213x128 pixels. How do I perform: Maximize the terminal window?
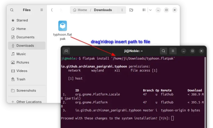tap(193, 51)
